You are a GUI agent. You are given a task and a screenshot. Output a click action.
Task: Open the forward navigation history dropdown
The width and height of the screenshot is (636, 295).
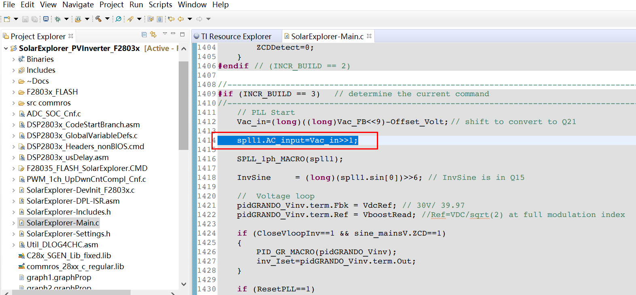209,19
